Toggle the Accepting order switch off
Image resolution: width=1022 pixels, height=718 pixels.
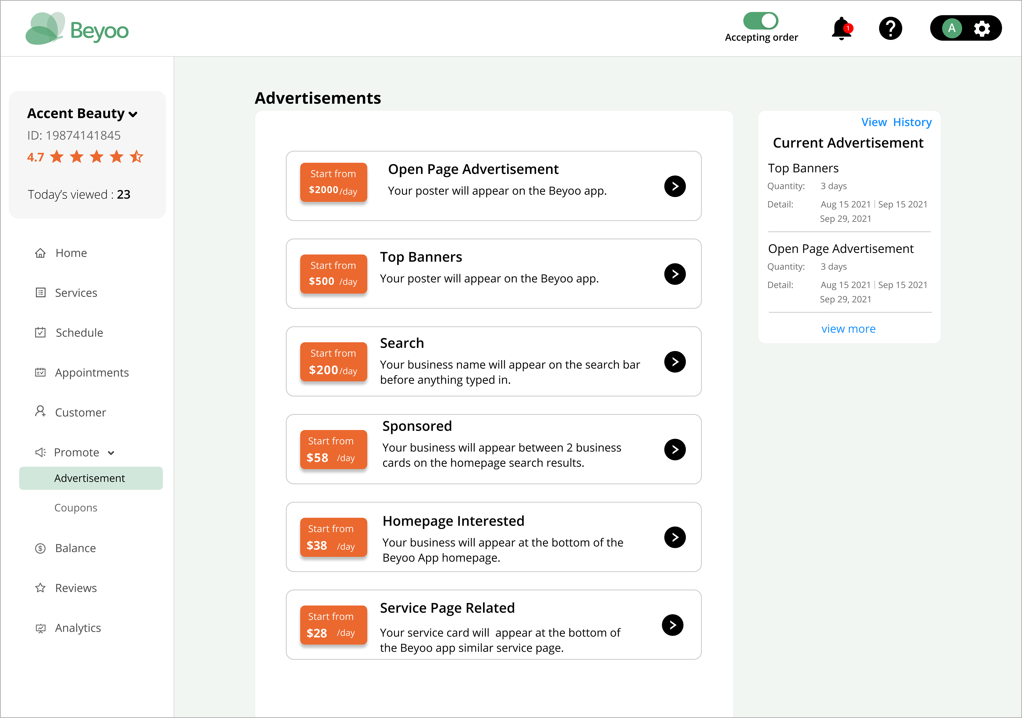point(760,20)
